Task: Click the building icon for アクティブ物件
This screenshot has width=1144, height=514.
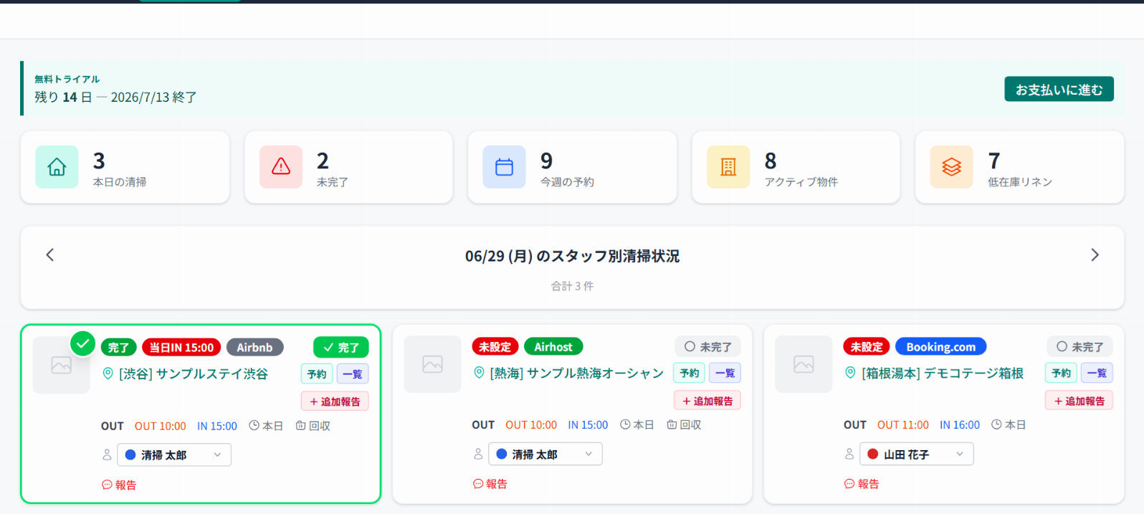Action: pyautogui.click(x=728, y=167)
